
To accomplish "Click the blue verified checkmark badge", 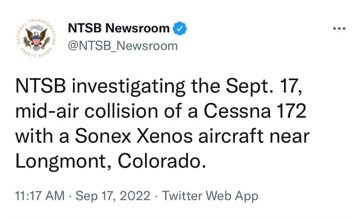I will pos(179,28).
